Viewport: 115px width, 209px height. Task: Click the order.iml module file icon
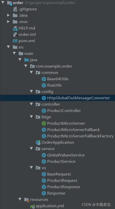[15, 35]
